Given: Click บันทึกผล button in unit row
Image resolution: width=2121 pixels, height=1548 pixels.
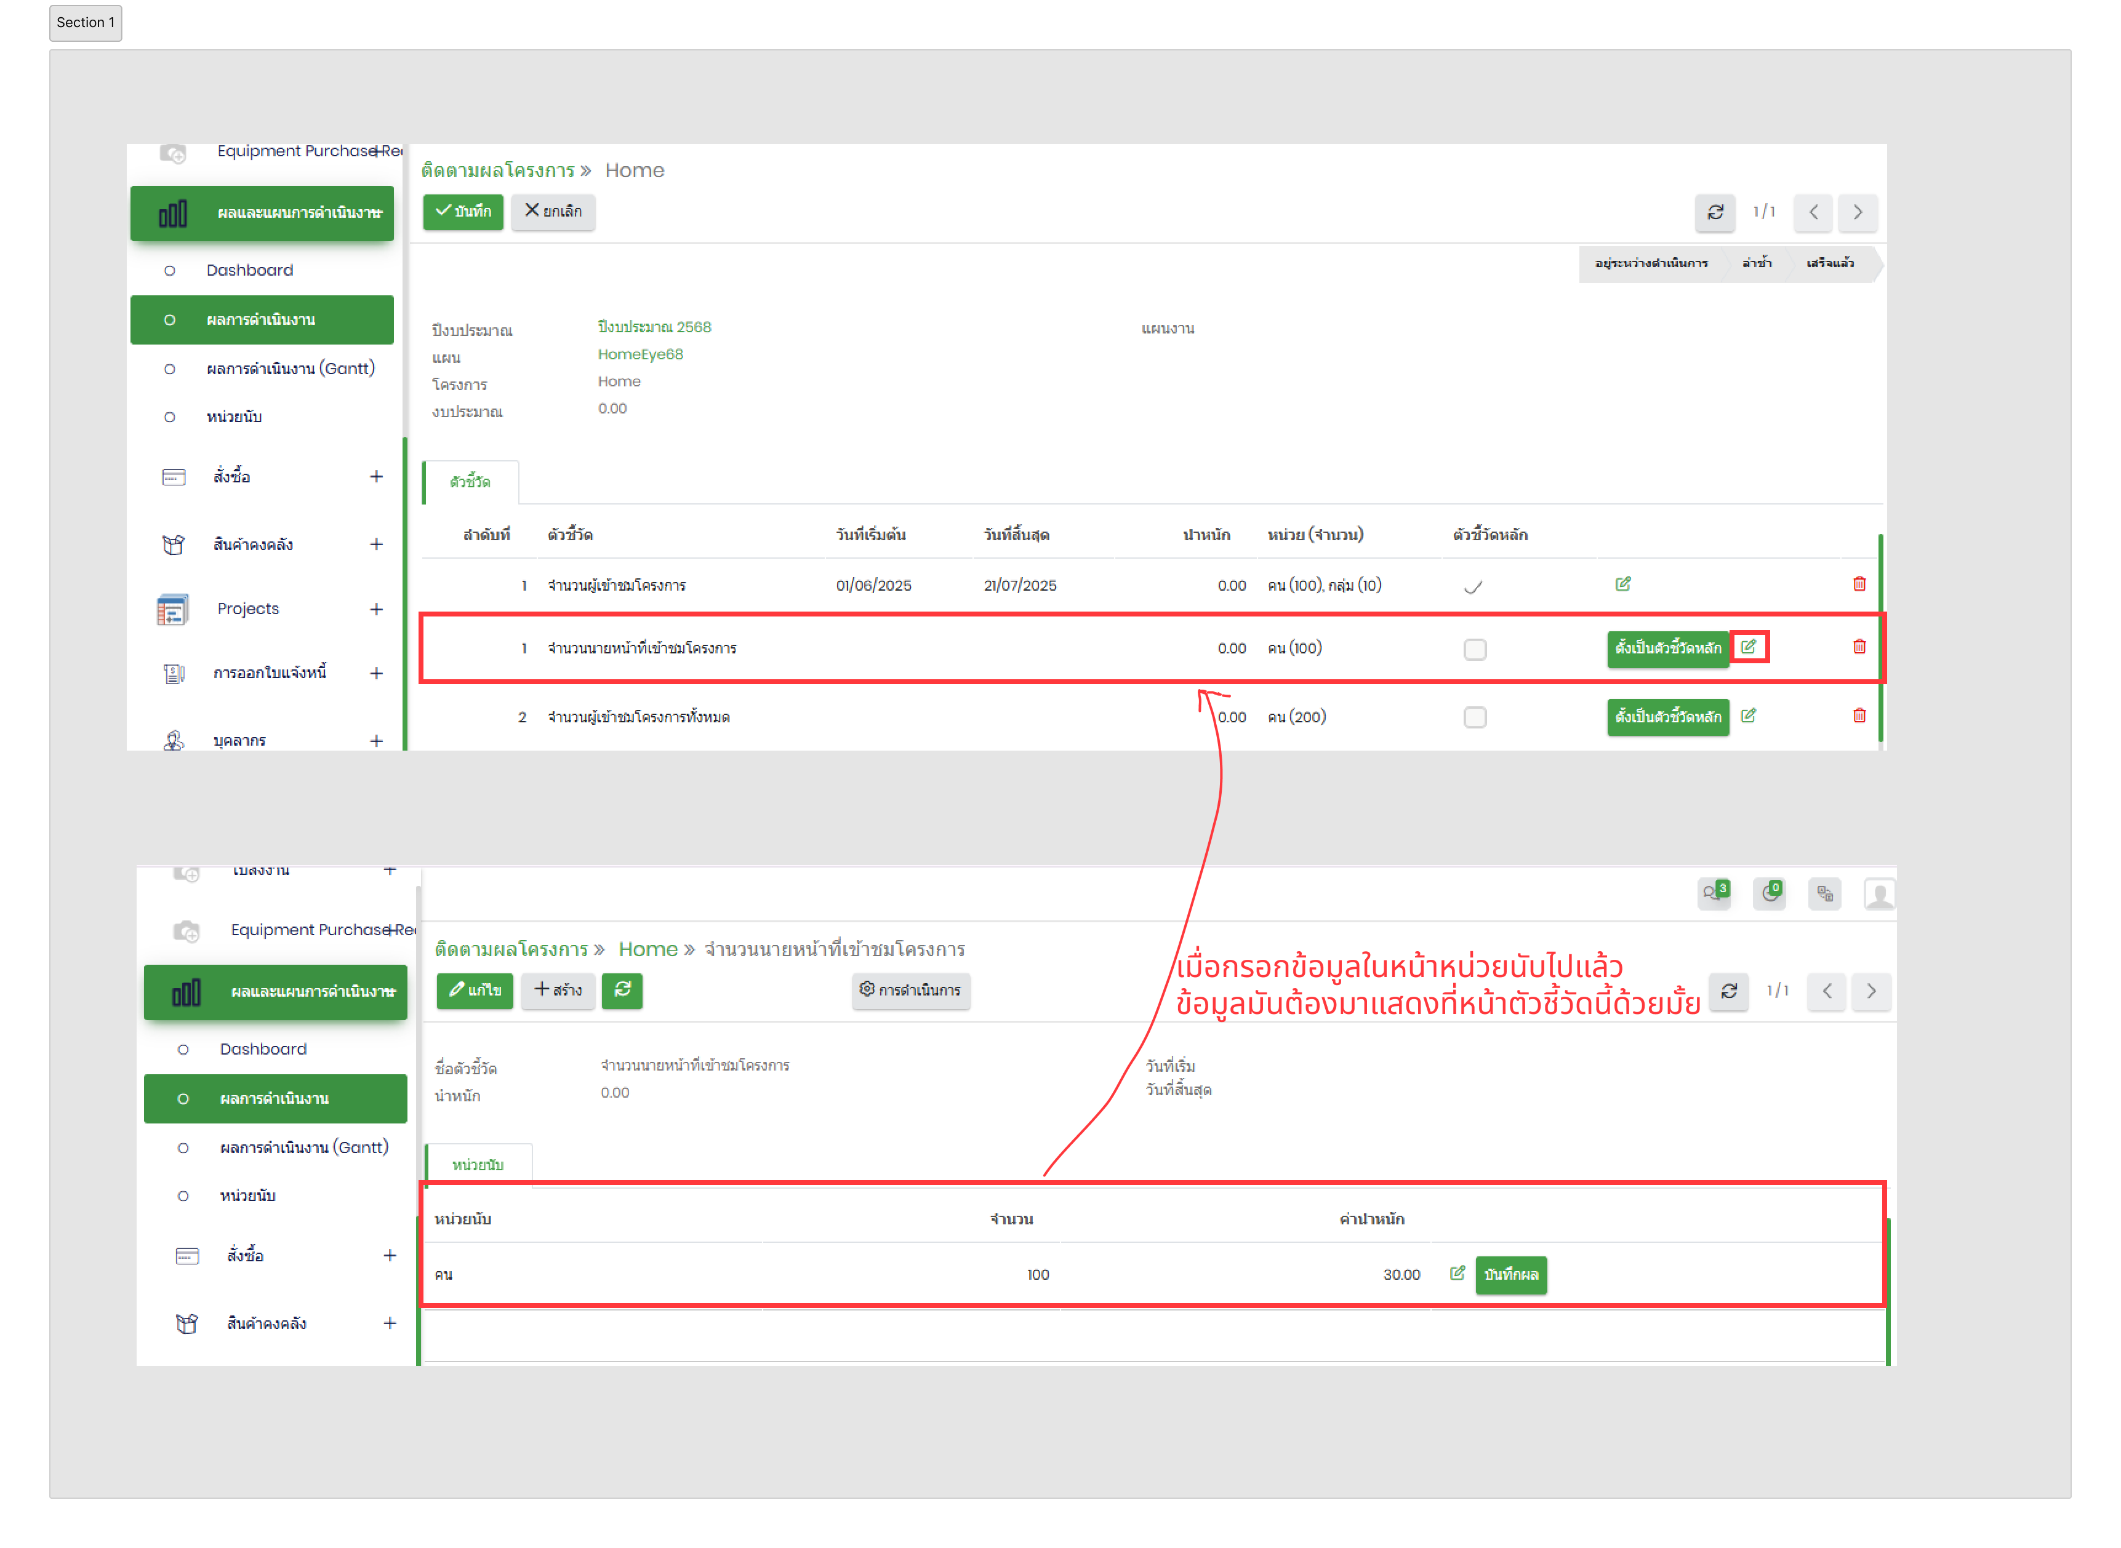Looking at the screenshot, I should pyautogui.click(x=1511, y=1274).
